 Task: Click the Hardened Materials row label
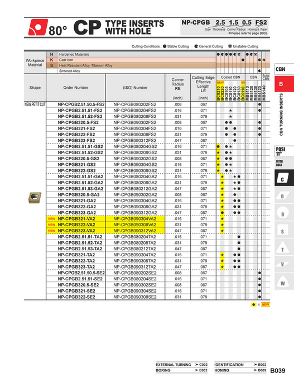coord(74,54)
